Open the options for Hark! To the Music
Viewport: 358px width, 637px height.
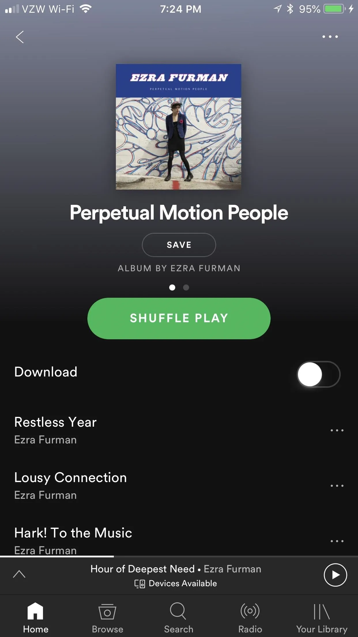click(x=337, y=541)
